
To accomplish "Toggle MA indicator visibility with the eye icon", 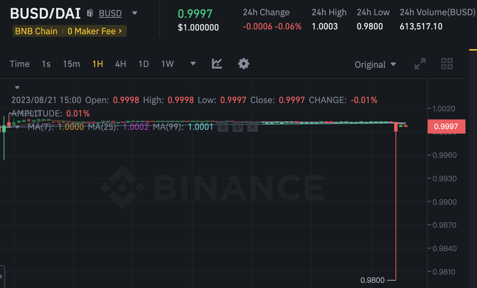I will (x=223, y=127).
